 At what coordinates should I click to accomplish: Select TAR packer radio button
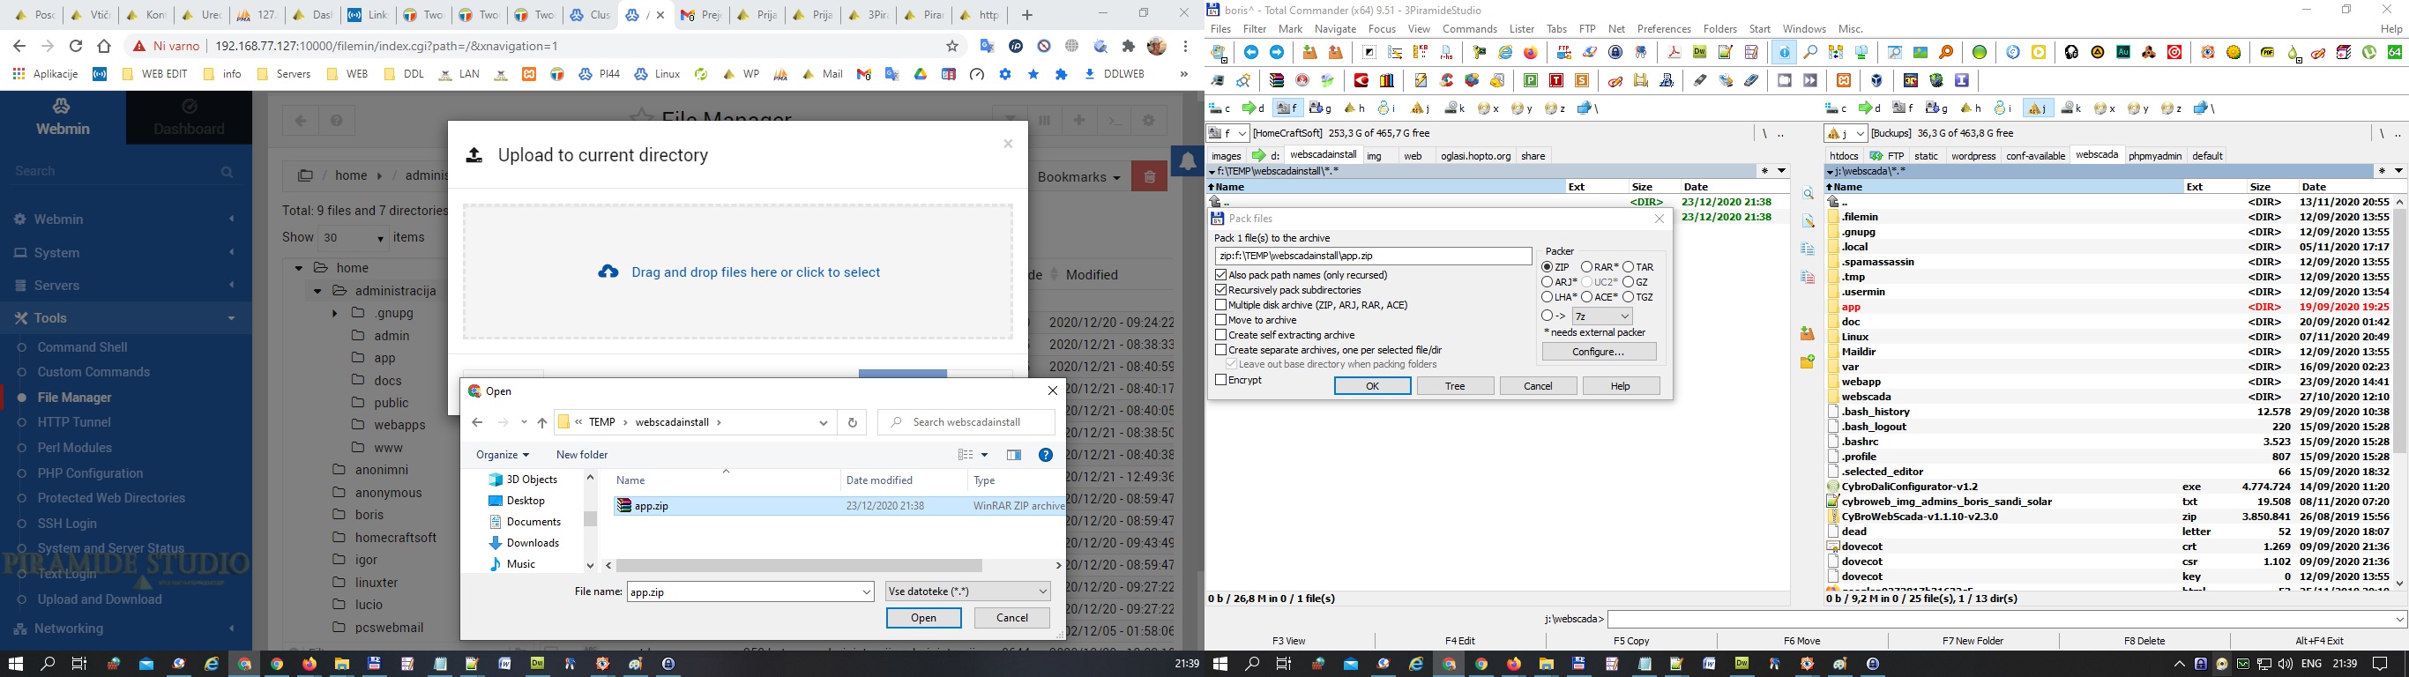(x=1628, y=267)
